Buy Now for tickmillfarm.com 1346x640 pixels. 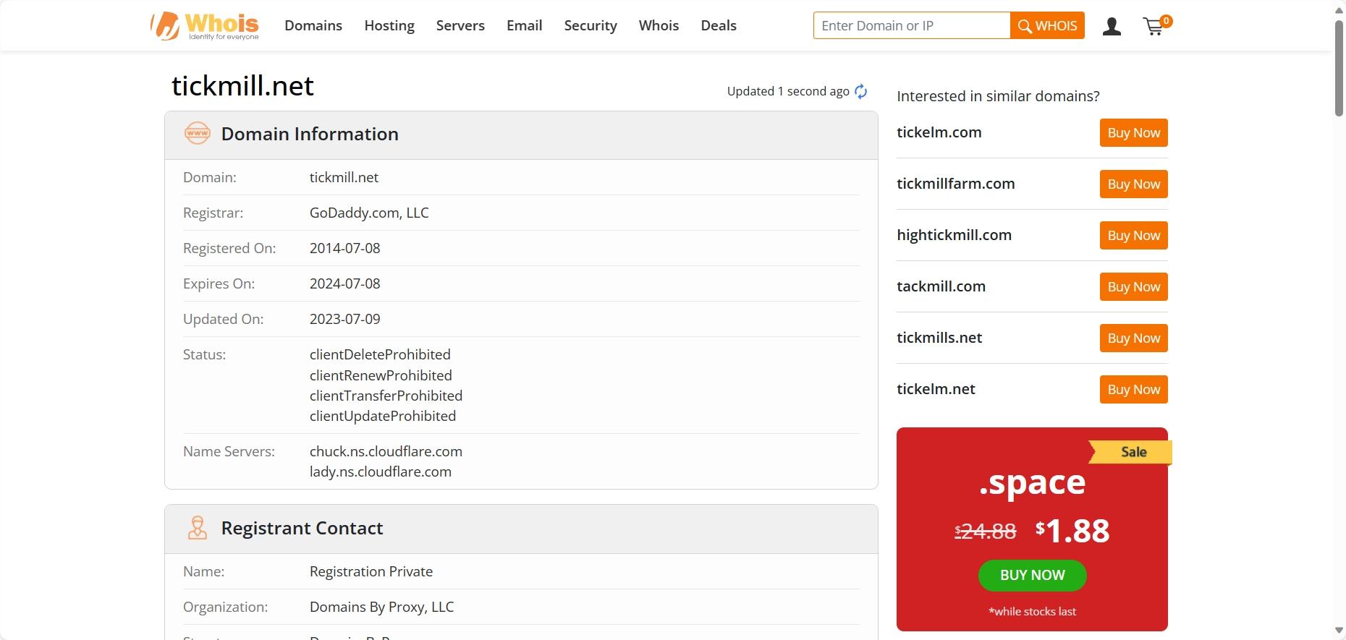click(x=1134, y=184)
